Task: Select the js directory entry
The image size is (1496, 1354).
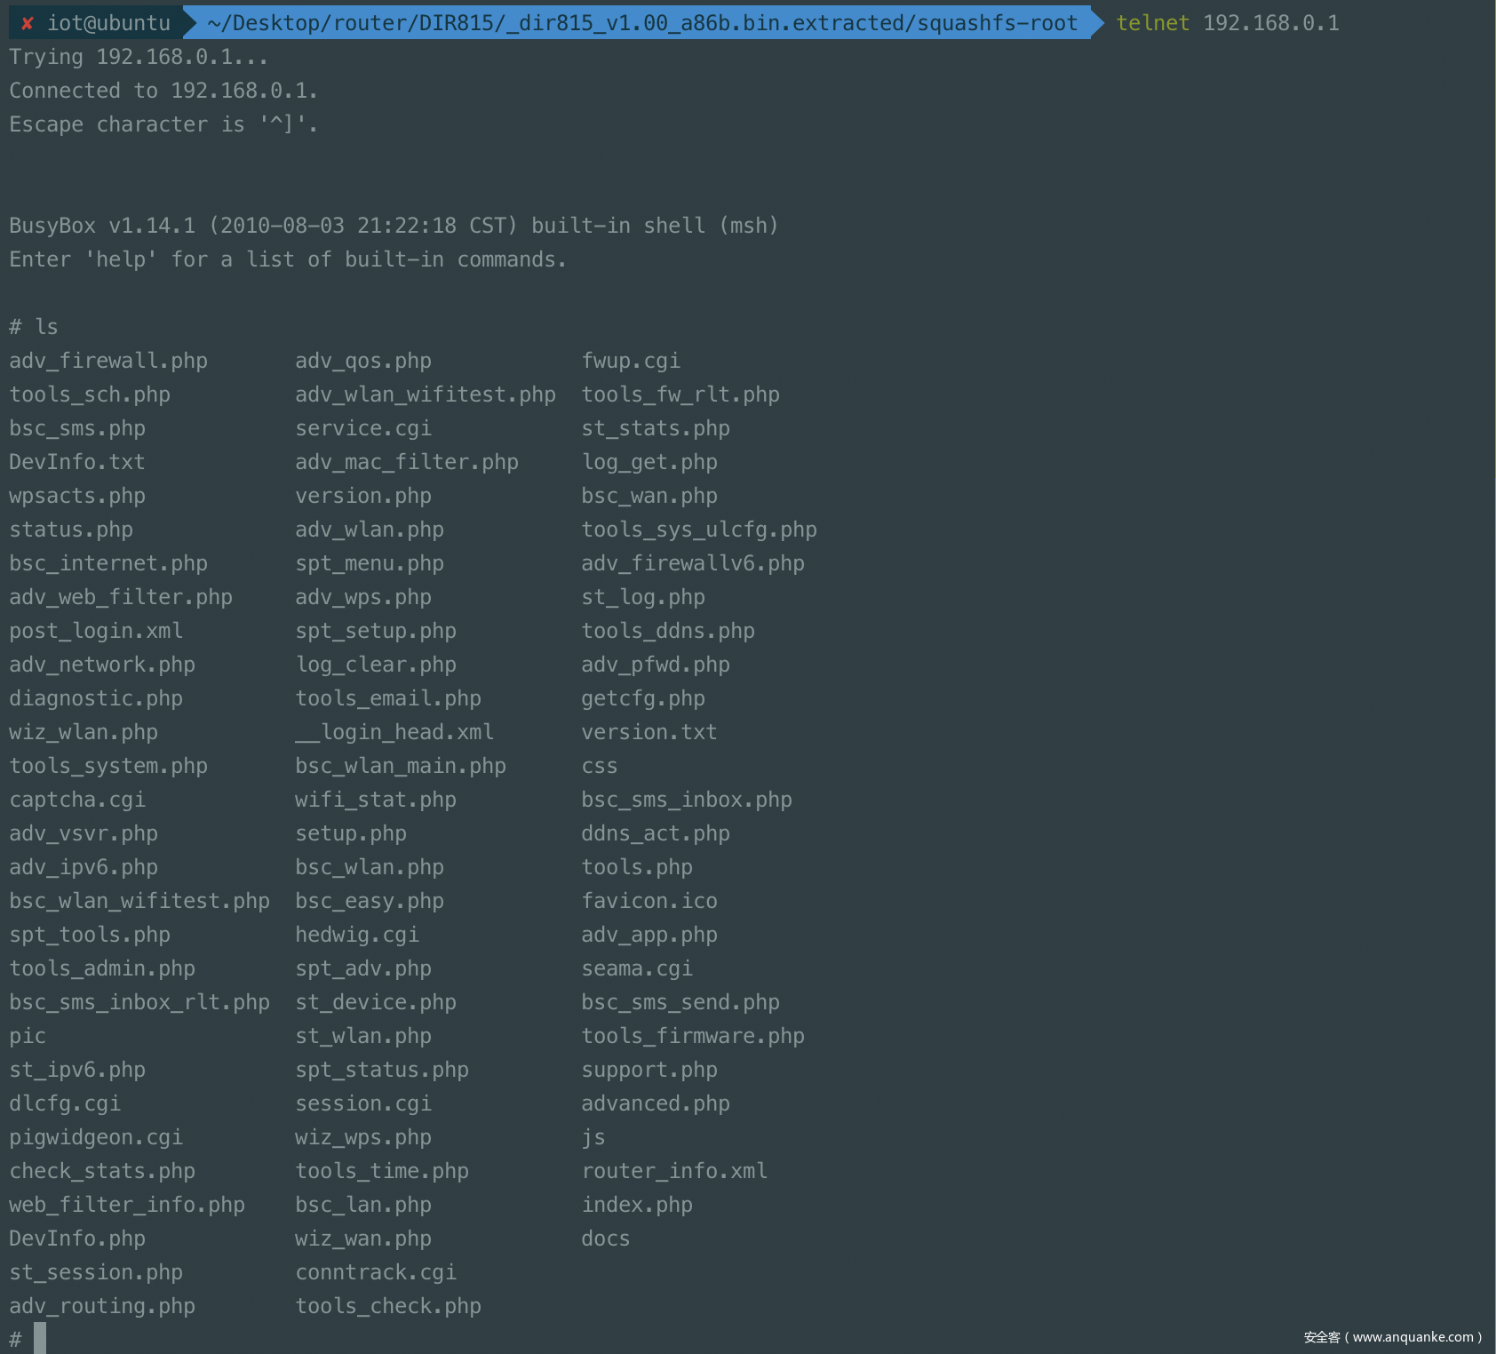Action: tap(593, 1137)
